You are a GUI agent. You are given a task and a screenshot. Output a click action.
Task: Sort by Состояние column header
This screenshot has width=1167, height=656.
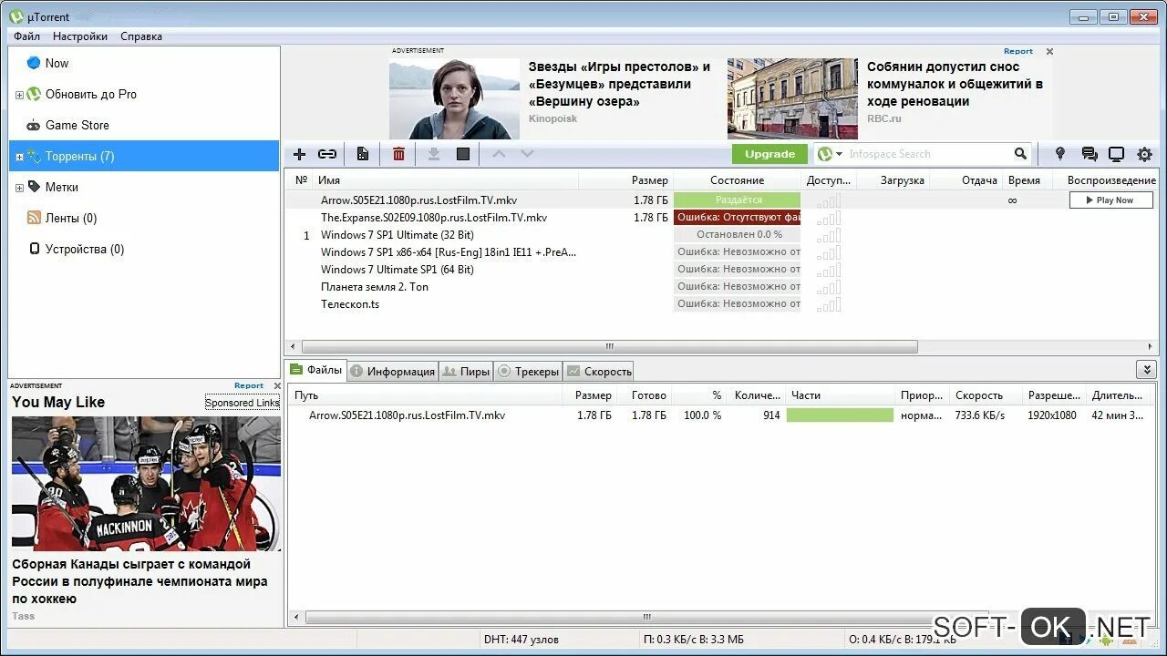(x=737, y=180)
